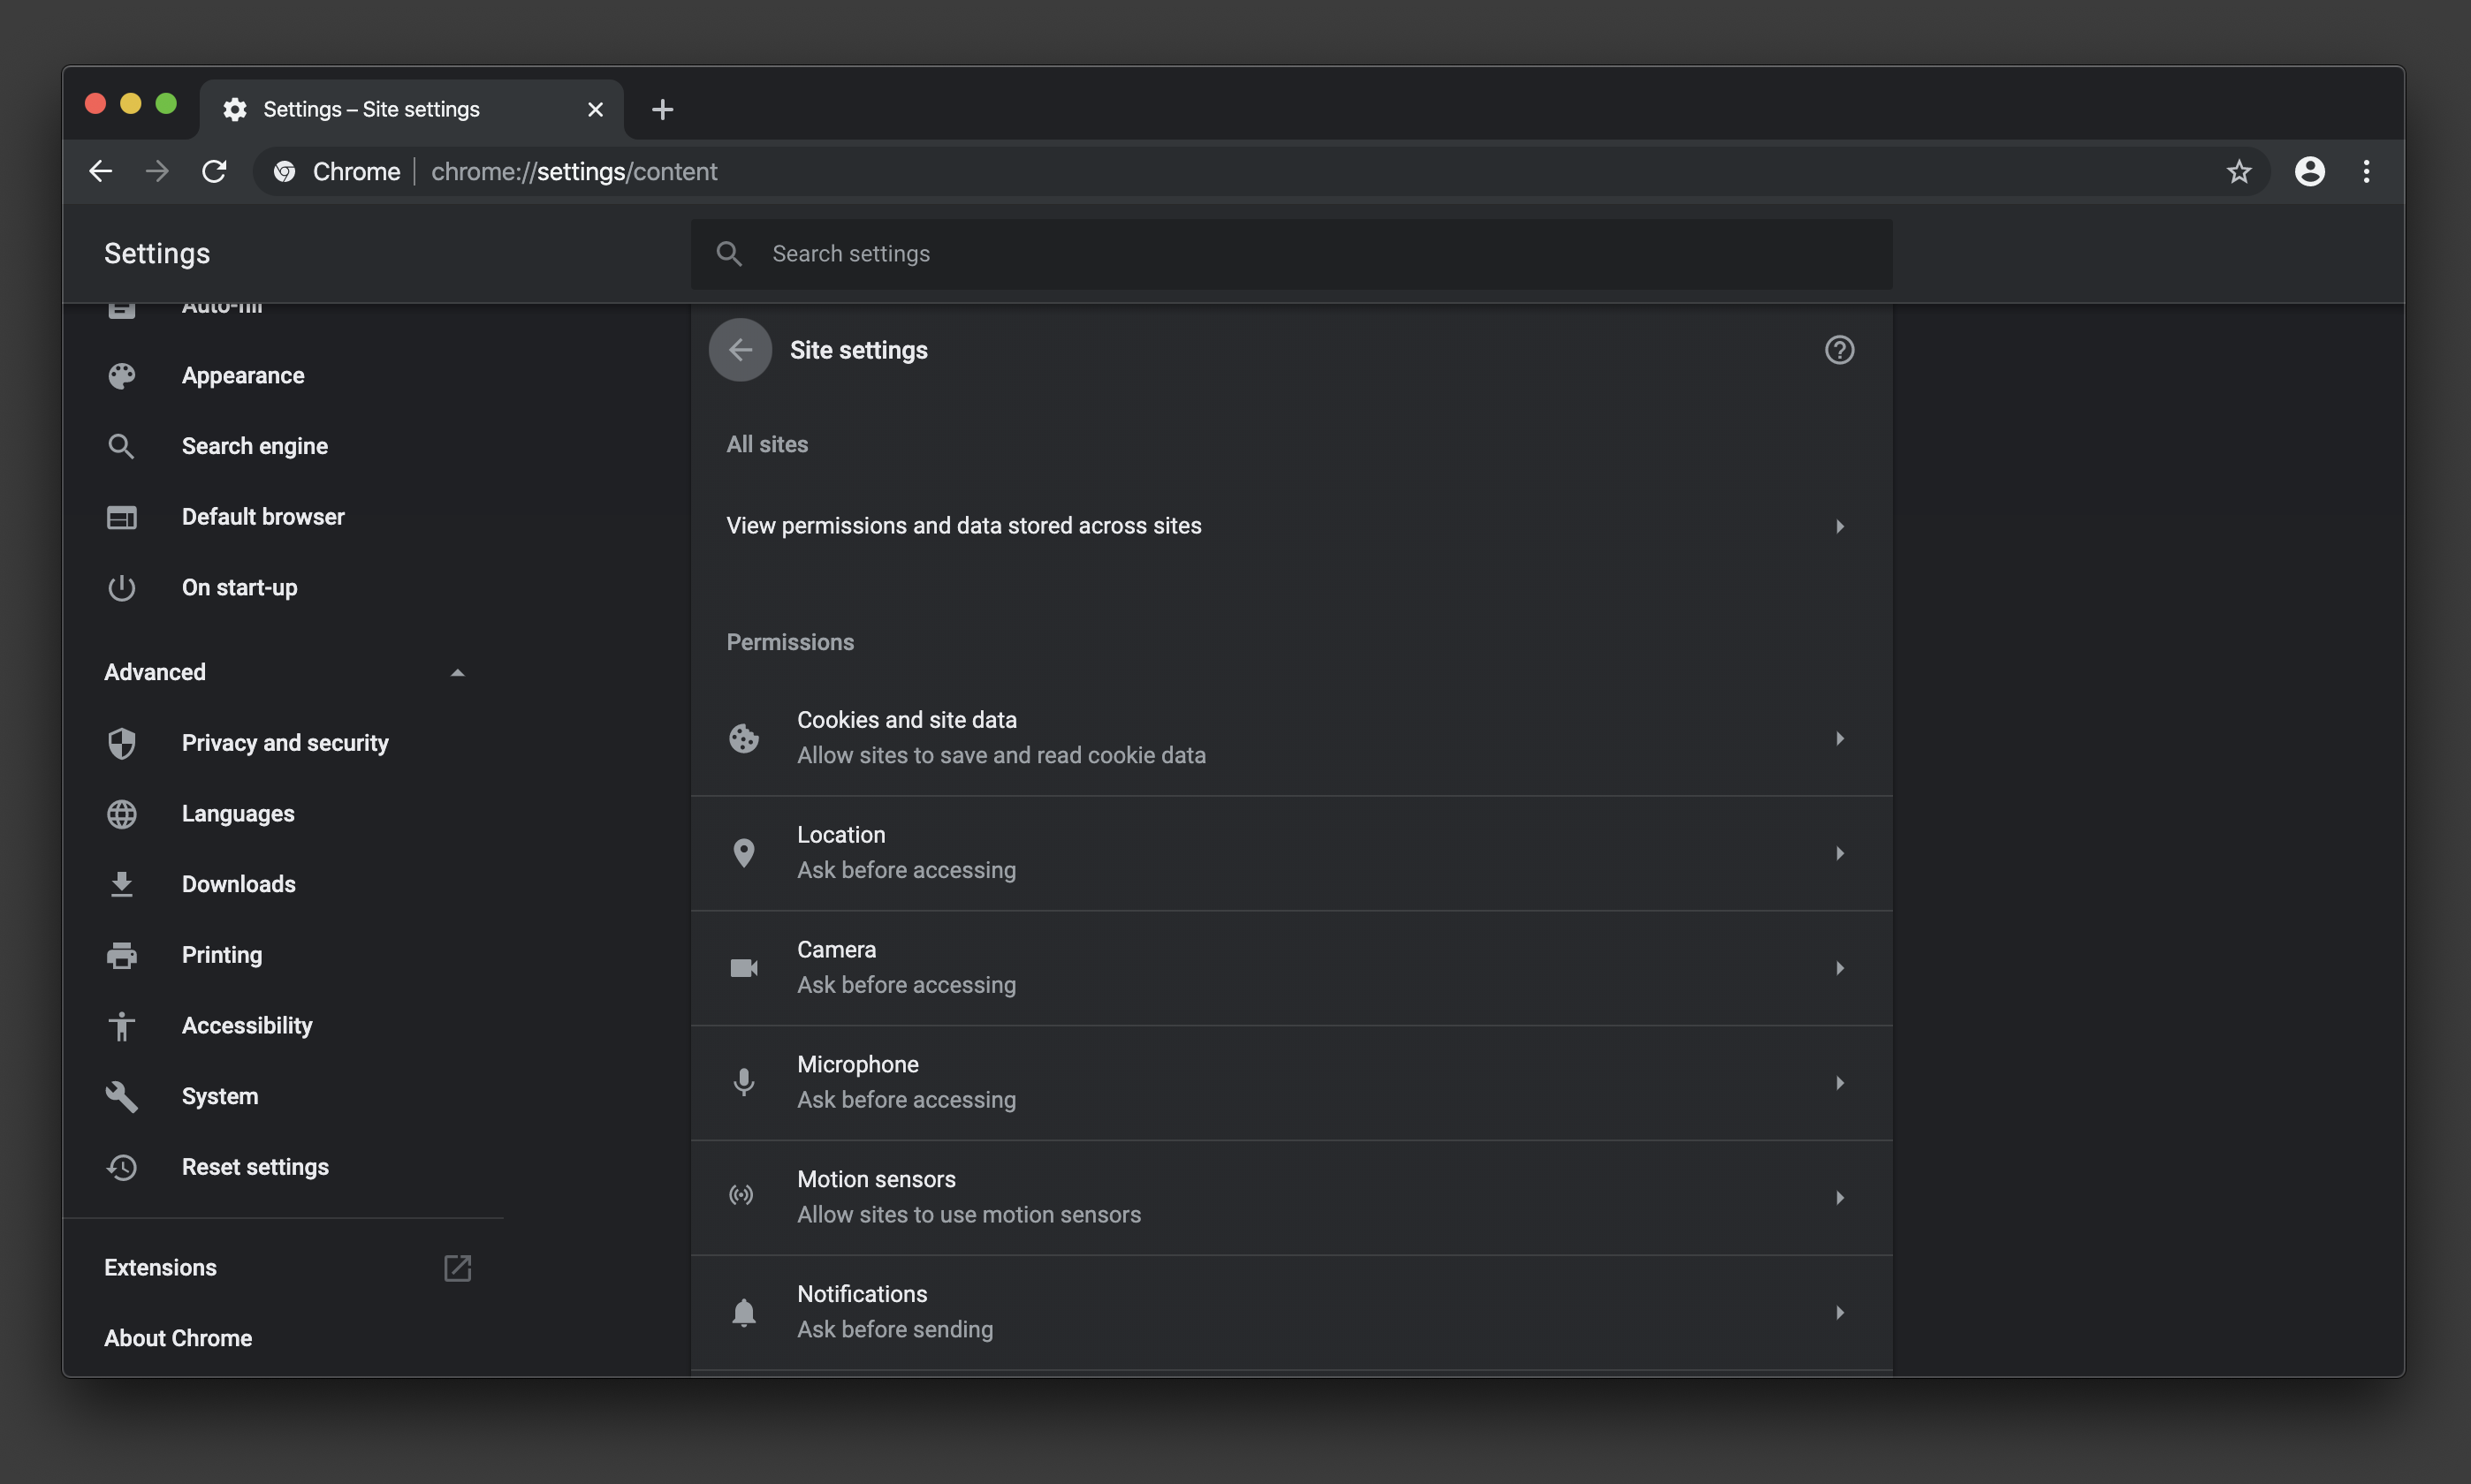The image size is (2471, 1484).
Task: Click the Search settings field
Action: click(x=1290, y=254)
